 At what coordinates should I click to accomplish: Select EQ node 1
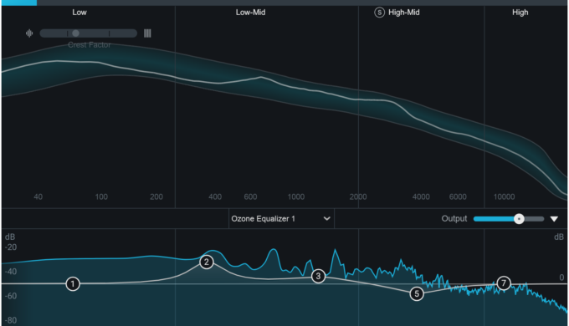73,284
